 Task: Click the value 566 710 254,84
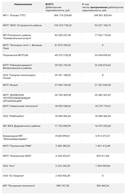pos(63,15)
